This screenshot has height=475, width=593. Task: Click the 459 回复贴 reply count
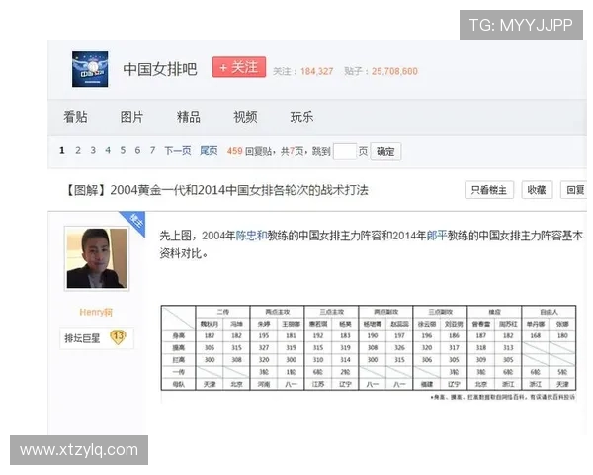click(x=249, y=151)
